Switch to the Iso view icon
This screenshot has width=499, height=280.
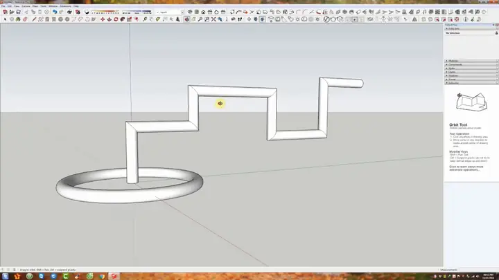190,12
